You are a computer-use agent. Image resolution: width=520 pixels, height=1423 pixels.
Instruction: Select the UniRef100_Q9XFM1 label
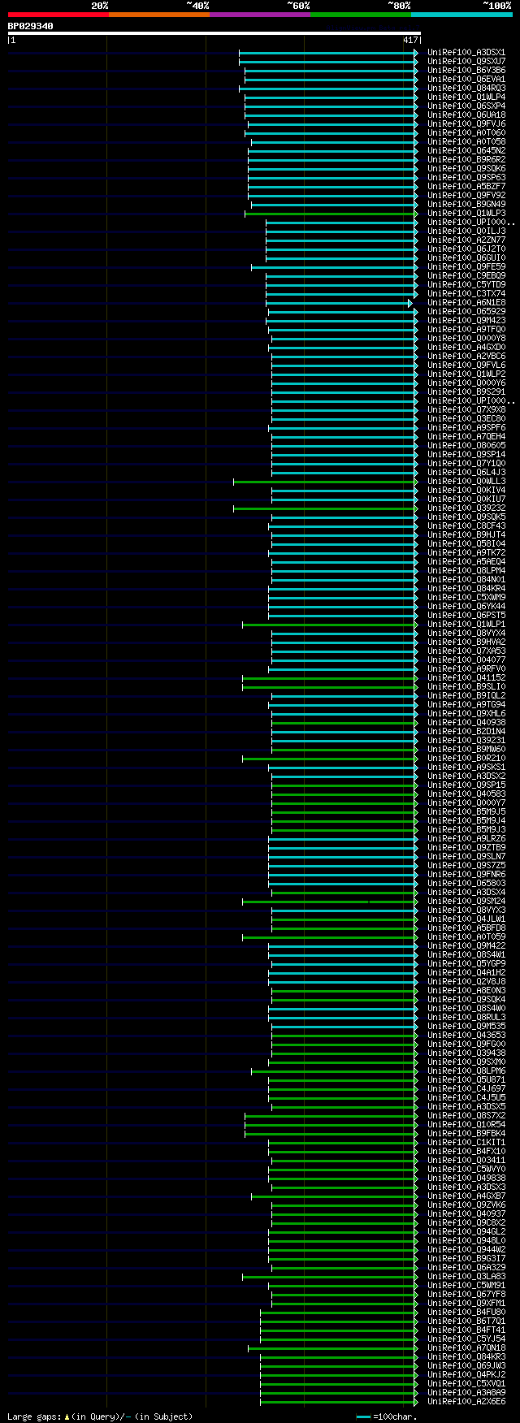pyautogui.click(x=466, y=1304)
